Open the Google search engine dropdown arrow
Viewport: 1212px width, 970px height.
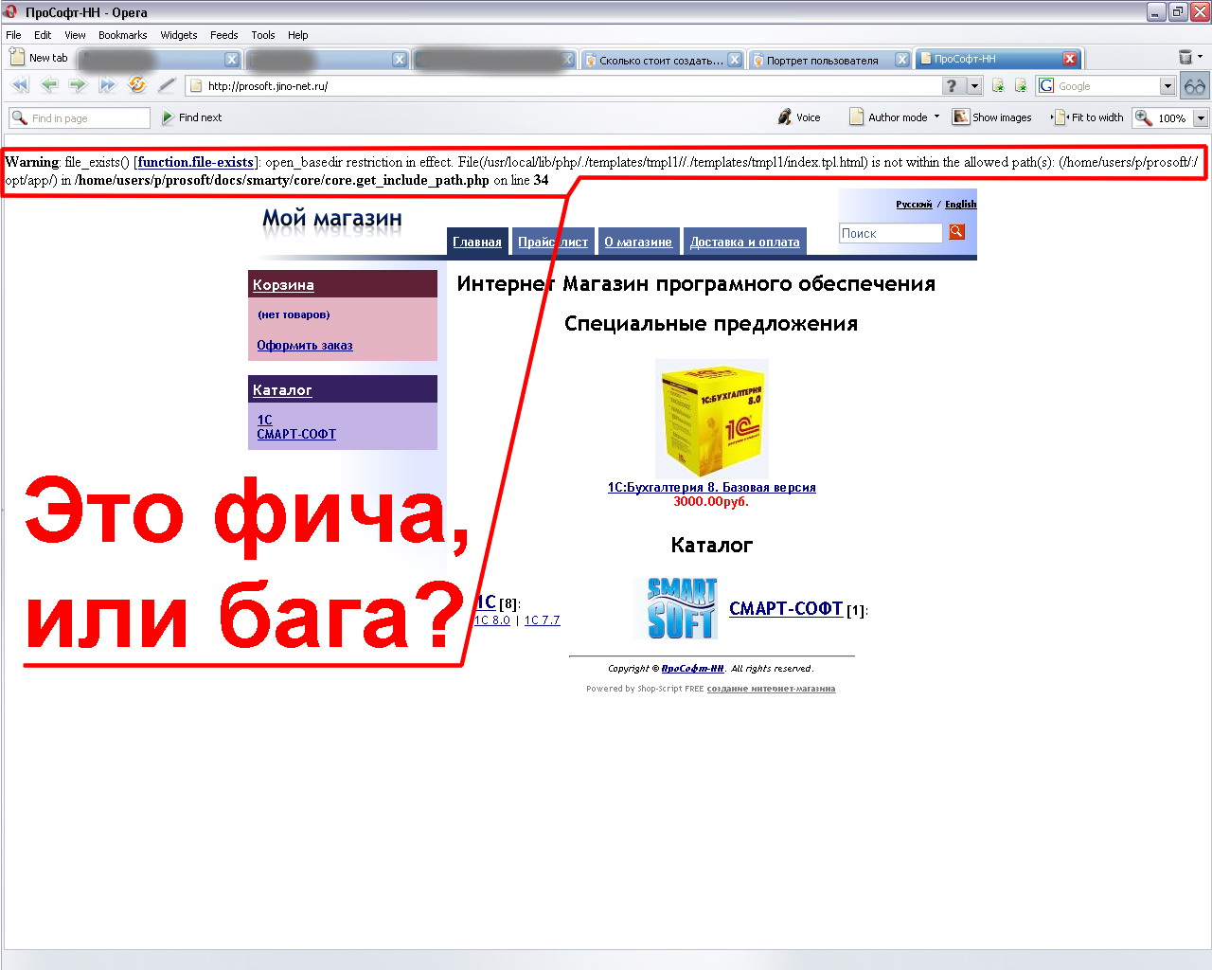click(x=1167, y=86)
